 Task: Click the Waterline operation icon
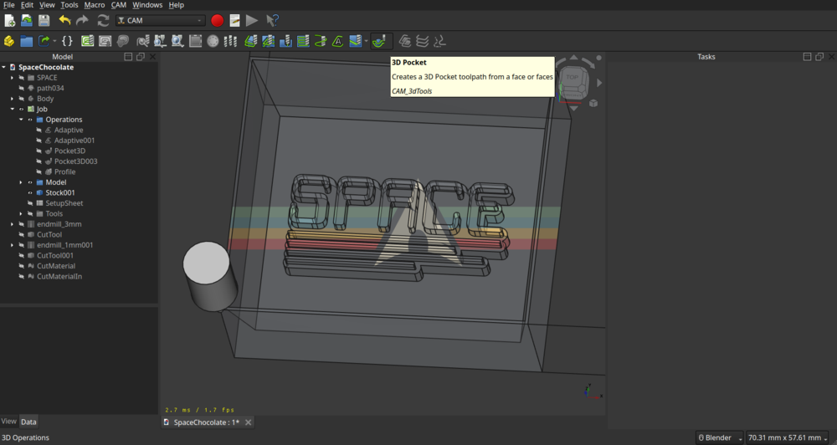[422, 41]
